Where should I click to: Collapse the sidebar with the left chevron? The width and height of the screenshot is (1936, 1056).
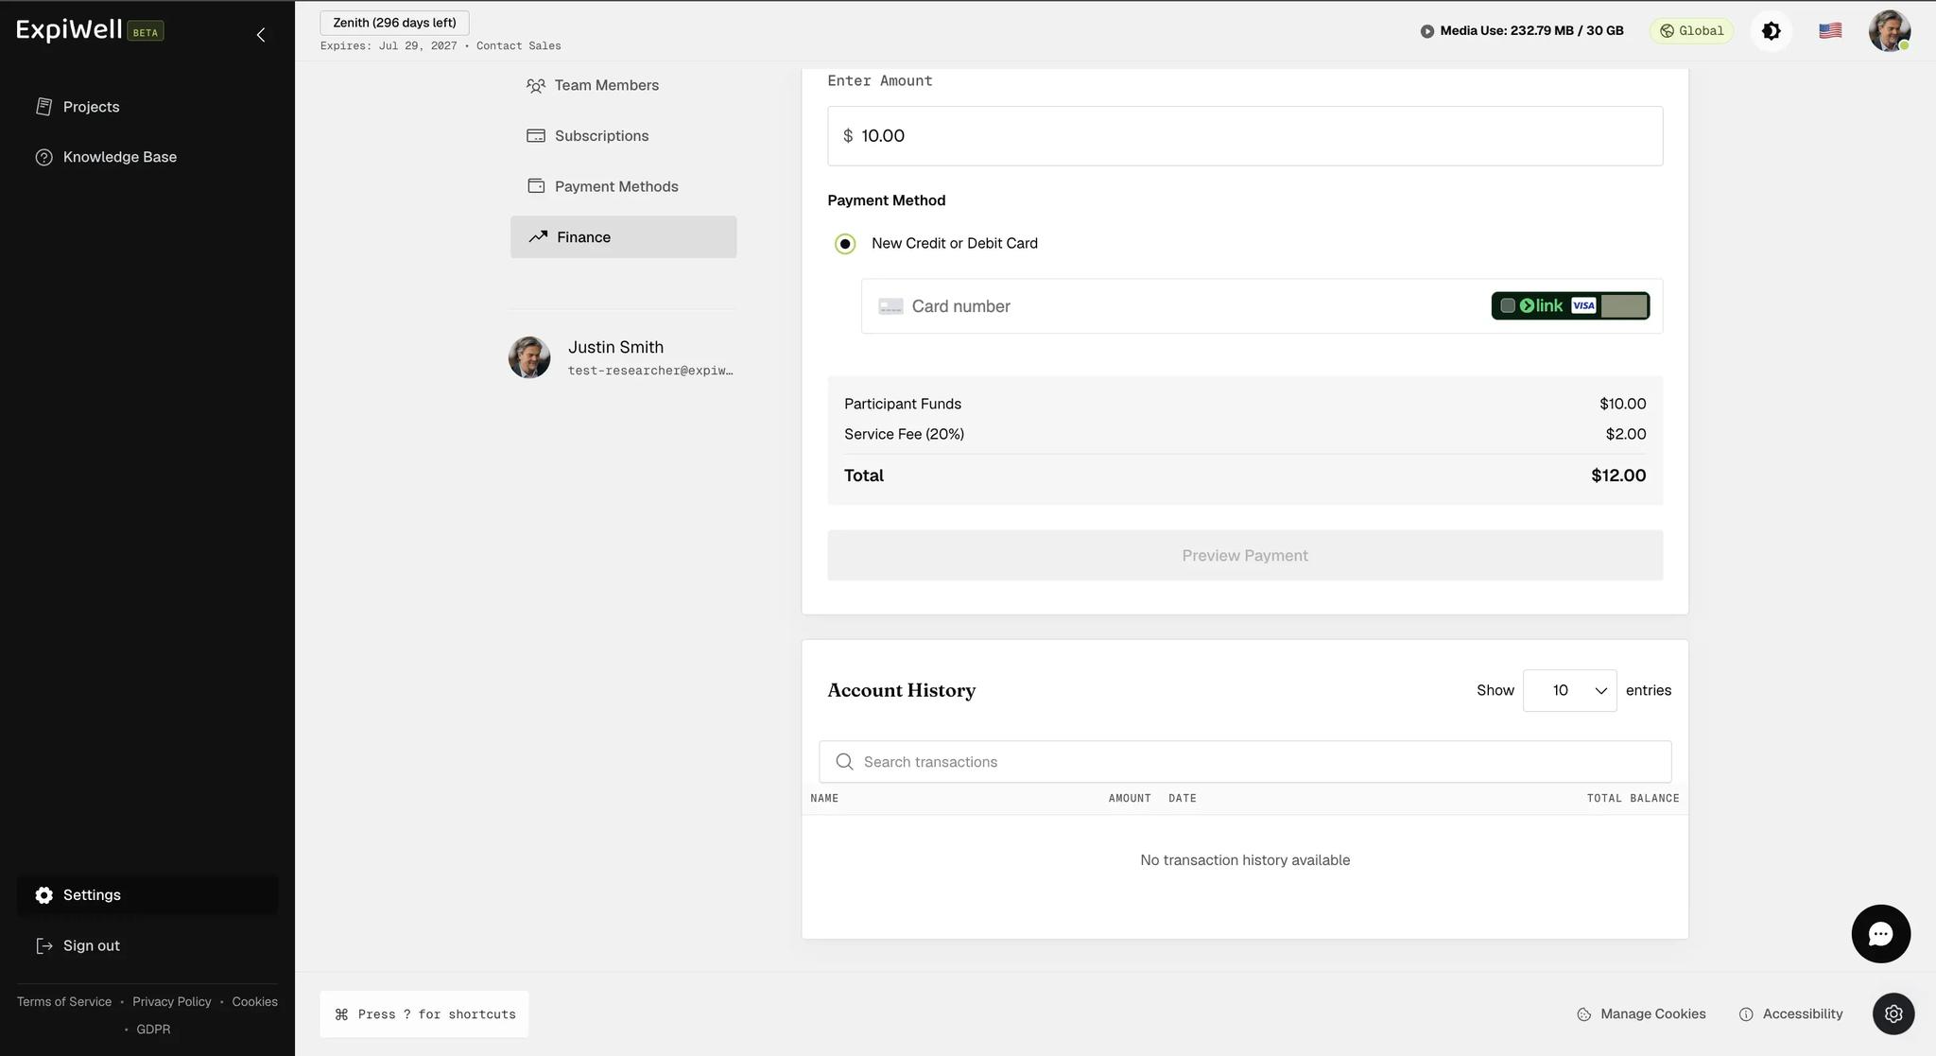coord(261,35)
